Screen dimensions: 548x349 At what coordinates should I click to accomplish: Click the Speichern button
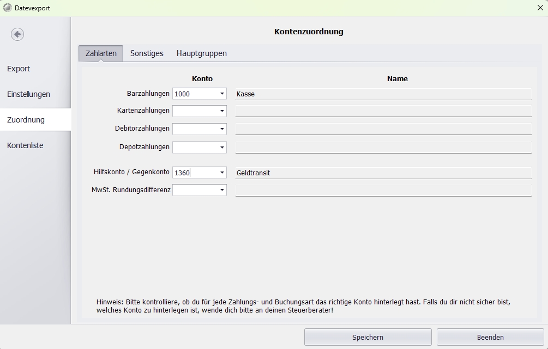pyautogui.click(x=368, y=337)
